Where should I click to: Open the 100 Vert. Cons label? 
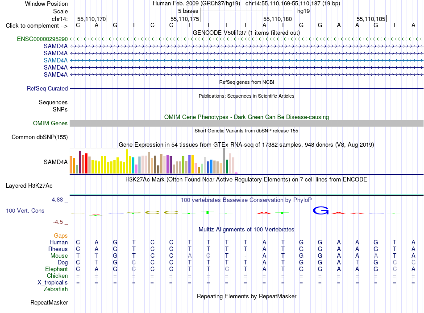[x=25, y=210]
